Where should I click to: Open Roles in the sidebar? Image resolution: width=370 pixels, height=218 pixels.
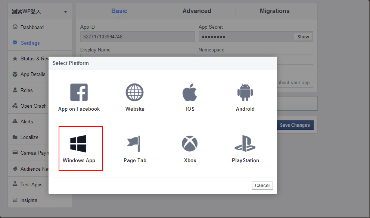(x=28, y=90)
